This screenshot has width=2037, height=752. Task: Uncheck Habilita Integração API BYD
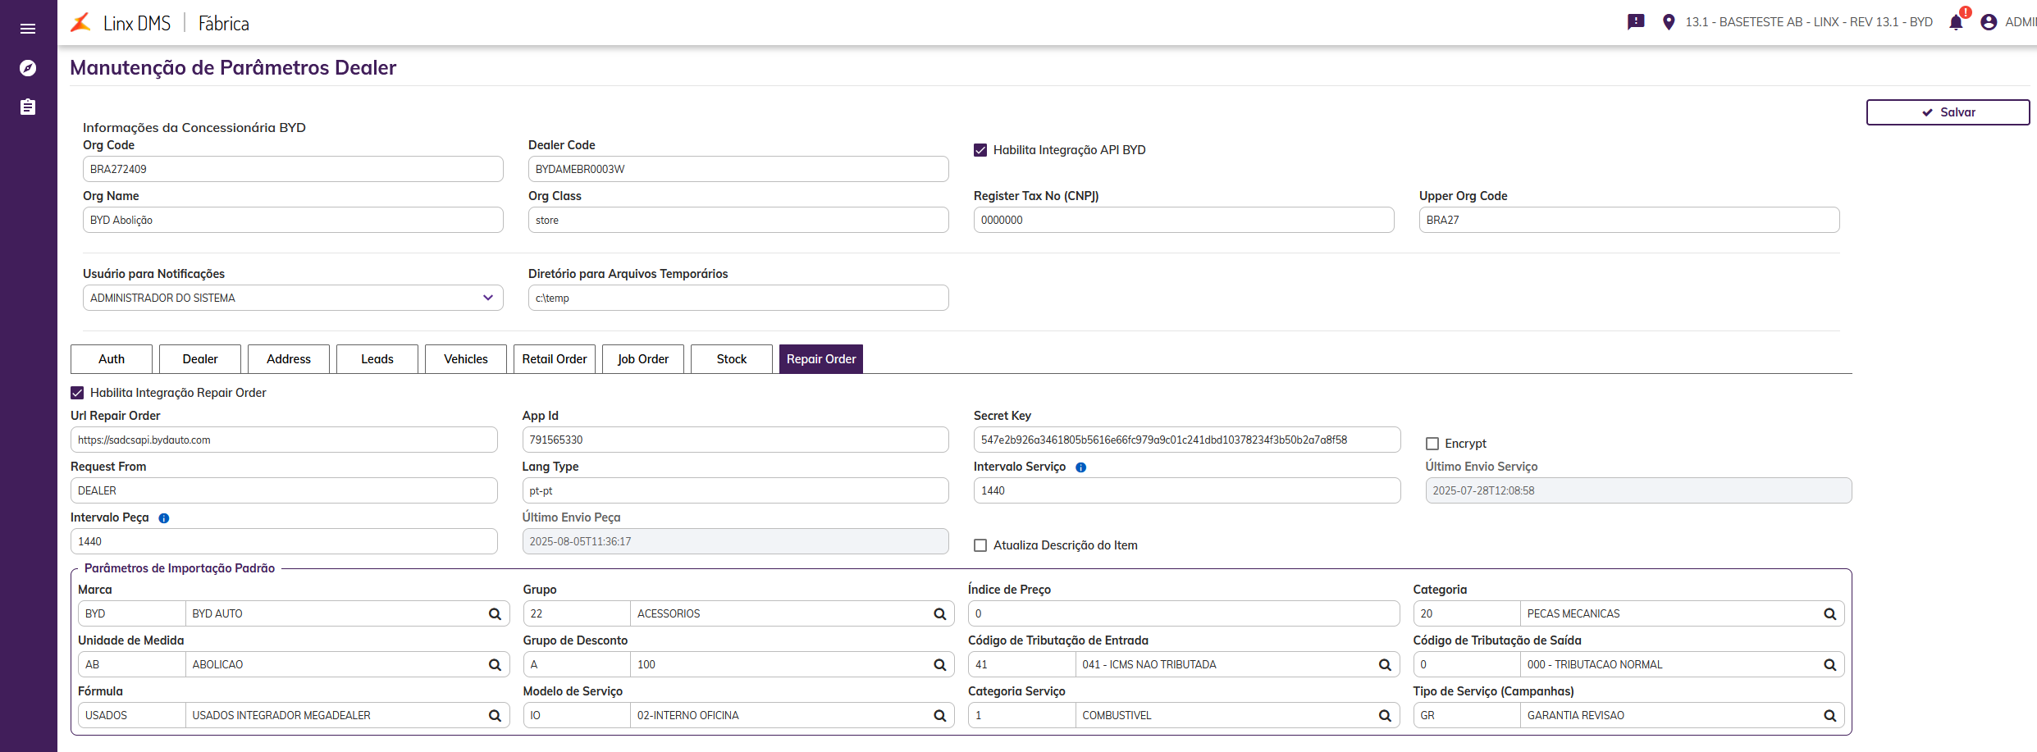(x=980, y=150)
